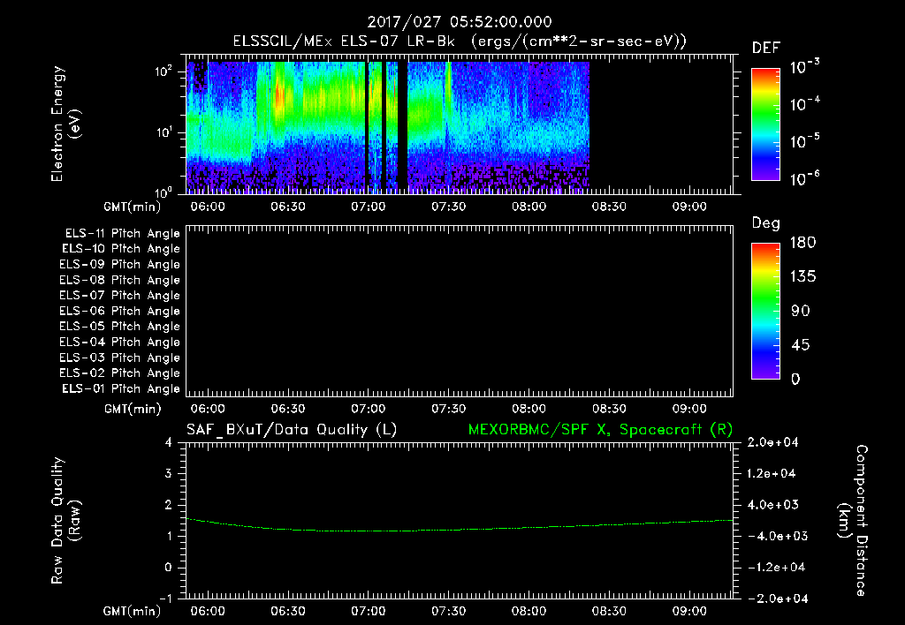Viewport: 905px width, 625px height.
Task: Click the 06:00 label under the spectrogram
Action: 208,207
